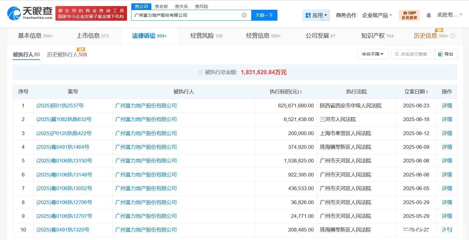
Task: Open case (2025)沪0120执恢422号
Action: (x=64, y=133)
